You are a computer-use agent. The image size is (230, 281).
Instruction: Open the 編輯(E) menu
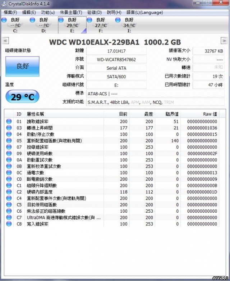tap(29, 12)
